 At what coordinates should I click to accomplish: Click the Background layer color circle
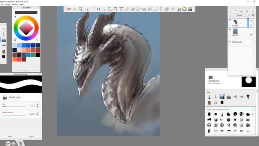click(x=248, y=42)
